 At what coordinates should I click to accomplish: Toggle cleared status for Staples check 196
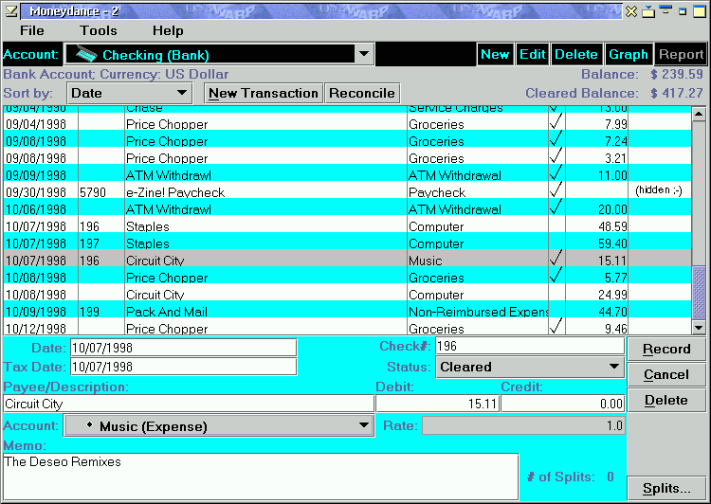coord(556,225)
